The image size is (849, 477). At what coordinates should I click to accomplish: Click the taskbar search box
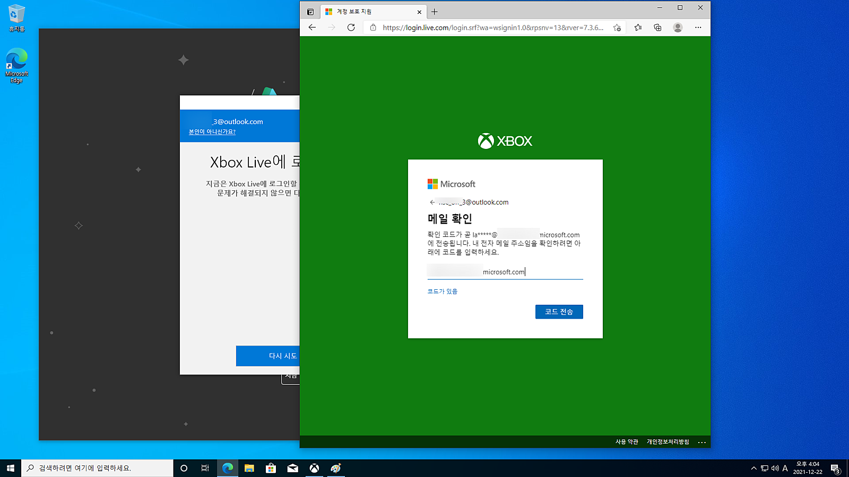point(98,468)
